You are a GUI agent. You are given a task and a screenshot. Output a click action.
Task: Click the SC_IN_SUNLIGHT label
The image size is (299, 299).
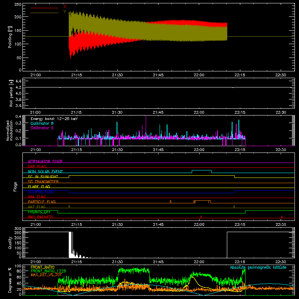43,176
